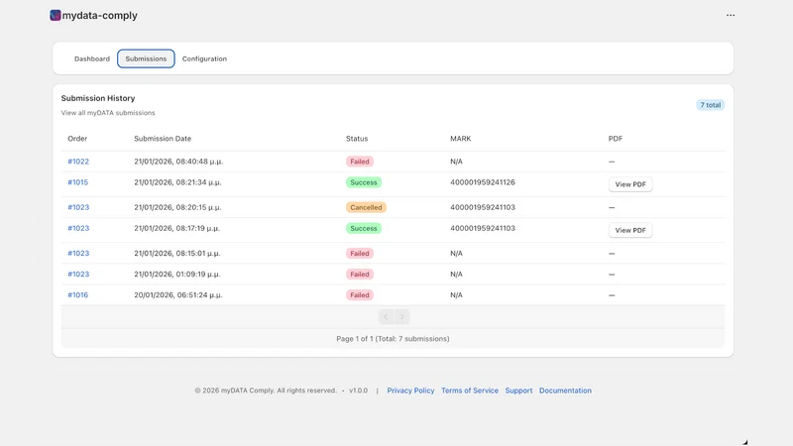
Task: Click the N/A MARK value for #1022
Action: point(456,162)
